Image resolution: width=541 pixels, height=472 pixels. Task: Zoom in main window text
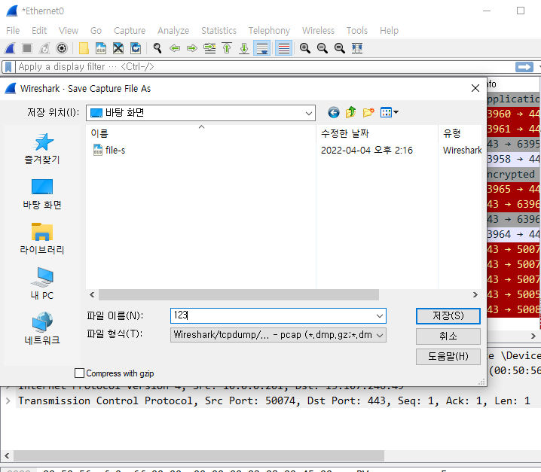click(x=305, y=48)
